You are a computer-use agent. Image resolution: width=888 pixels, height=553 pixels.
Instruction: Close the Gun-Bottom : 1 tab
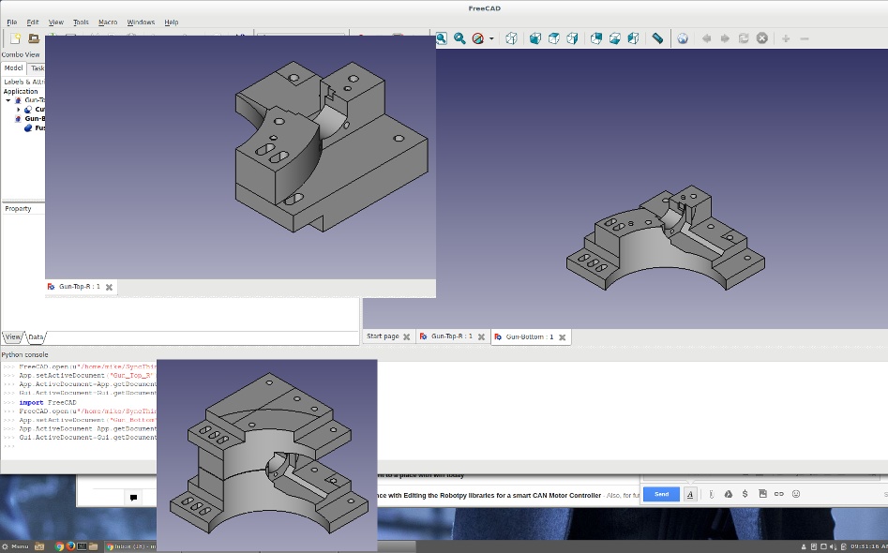(563, 337)
